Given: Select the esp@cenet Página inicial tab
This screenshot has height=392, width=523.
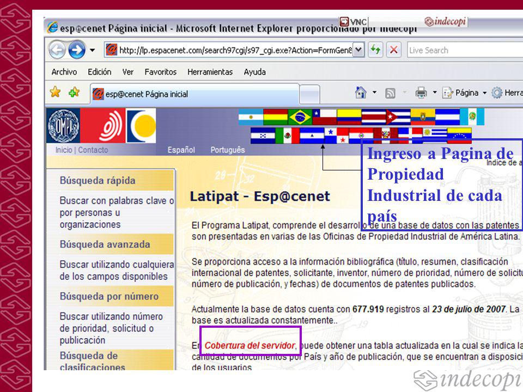Looking at the screenshot, I should tap(194, 94).
